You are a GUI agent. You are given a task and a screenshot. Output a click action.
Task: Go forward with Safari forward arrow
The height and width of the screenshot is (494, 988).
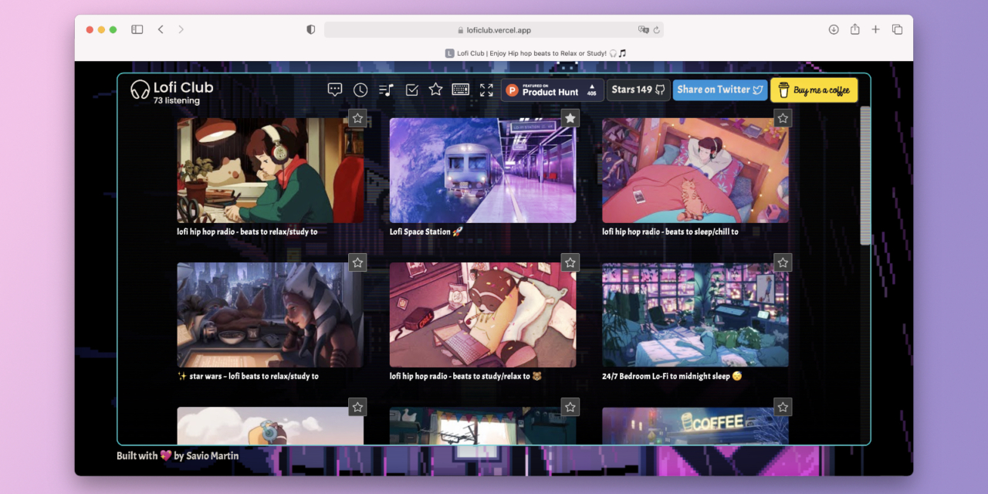(181, 29)
